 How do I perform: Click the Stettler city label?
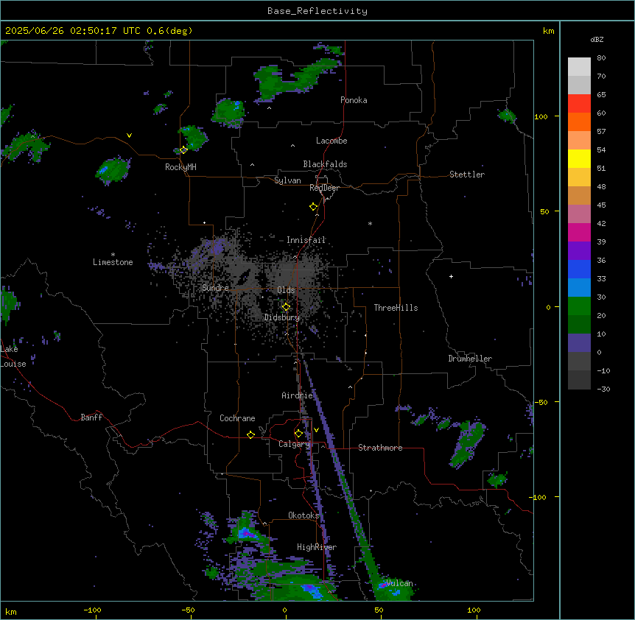(466, 175)
